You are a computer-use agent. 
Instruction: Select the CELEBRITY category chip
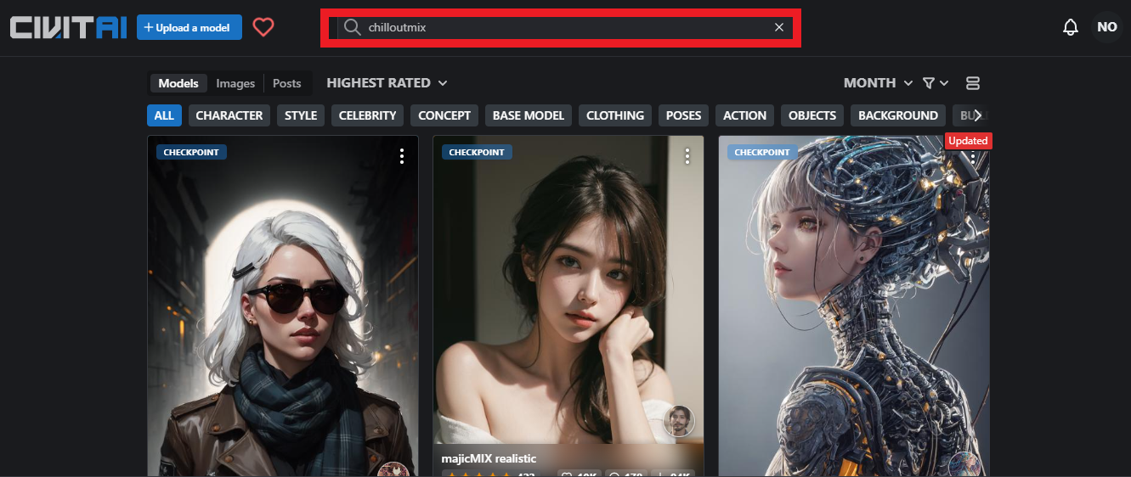(x=368, y=115)
